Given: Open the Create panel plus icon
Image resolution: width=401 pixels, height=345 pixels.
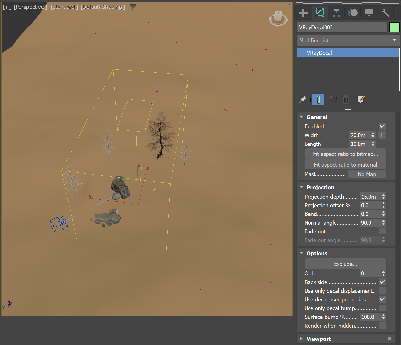Looking at the screenshot, I should tap(303, 13).
